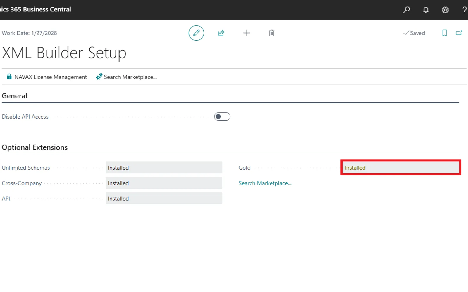
Task: Click the API field label
Action: click(x=6, y=198)
